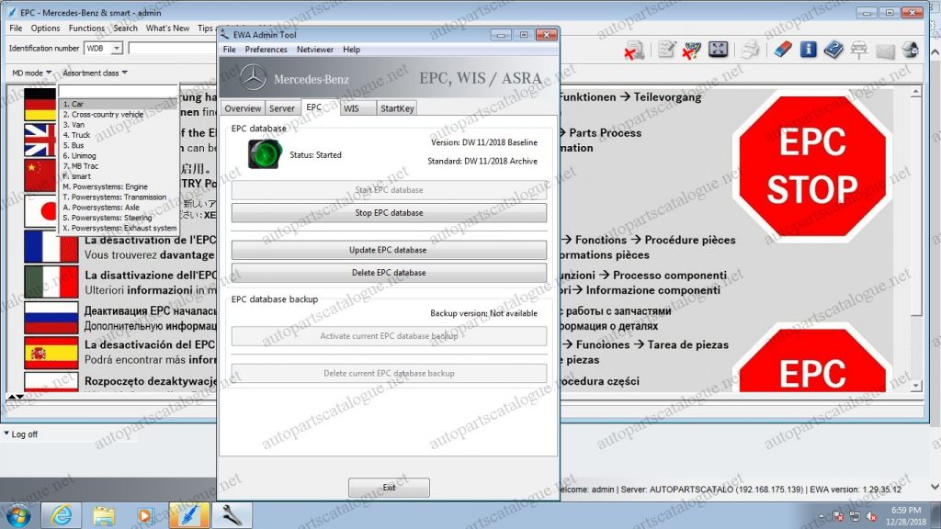
Task: Click Activate current EPC database backup
Action: (389, 336)
